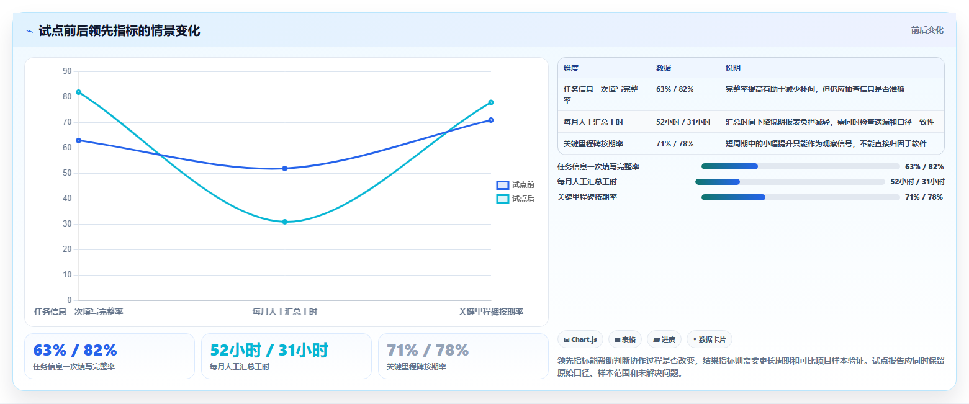The width and height of the screenshot is (969, 404).
Task: Click the 任务信息一次填写完整率 table row label
Action: click(x=601, y=94)
